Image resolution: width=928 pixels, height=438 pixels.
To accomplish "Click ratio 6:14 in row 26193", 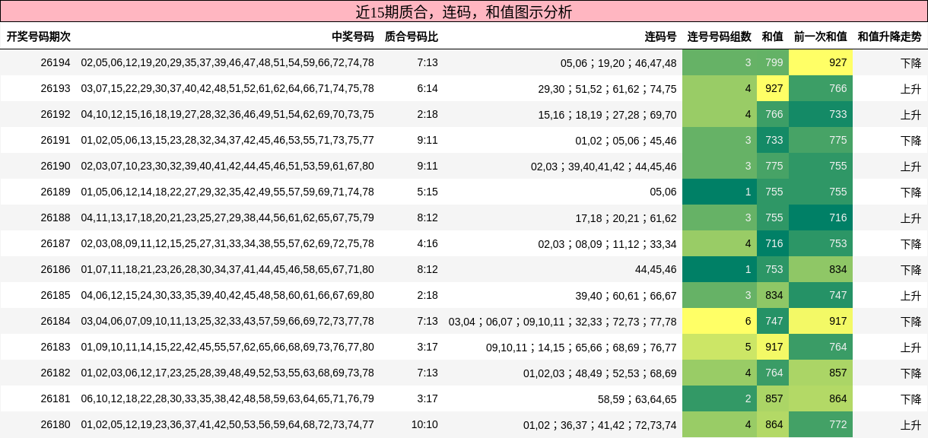I will coord(427,88).
